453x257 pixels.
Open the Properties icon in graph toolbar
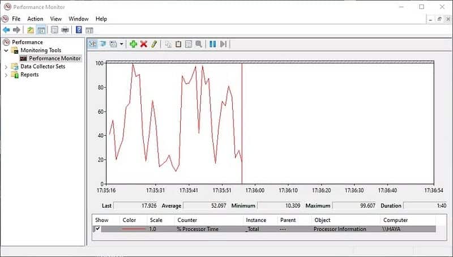[x=189, y=44]
